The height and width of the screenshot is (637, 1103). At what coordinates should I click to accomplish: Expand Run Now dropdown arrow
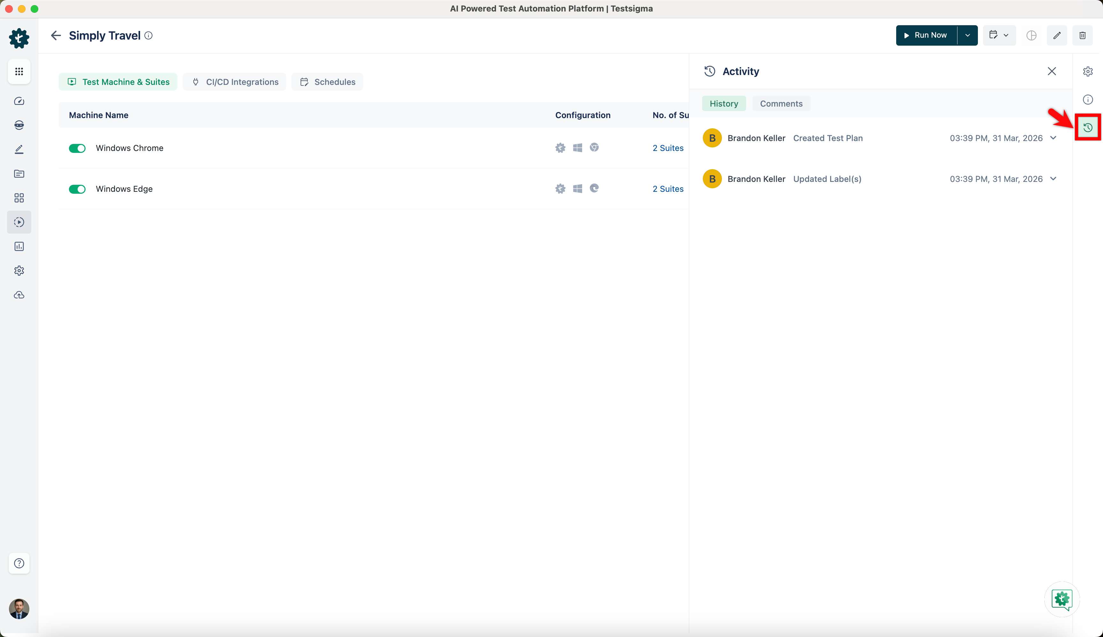pyautogui.click(x=967, y=35)
